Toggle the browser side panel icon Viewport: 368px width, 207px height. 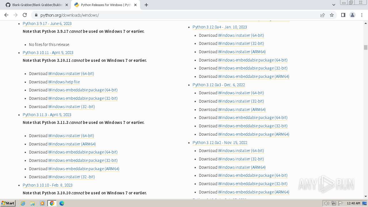pyautogui.click(x=343, y=15)
